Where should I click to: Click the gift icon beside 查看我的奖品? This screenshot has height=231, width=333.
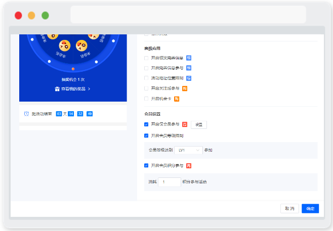tap(57, 89)
